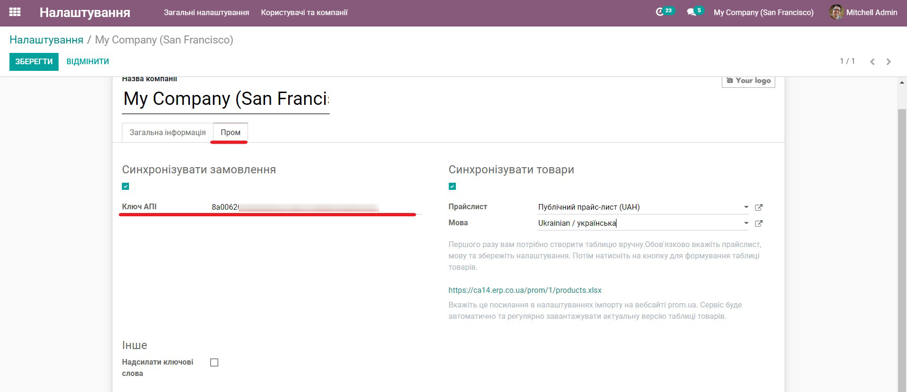
Task: Click the 1 / 1 pager counter
Action: 847,61
